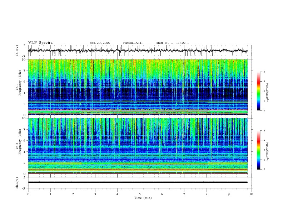Click time-axis tick label "2"
283x218 pixels.
click(x=73, y=194)
